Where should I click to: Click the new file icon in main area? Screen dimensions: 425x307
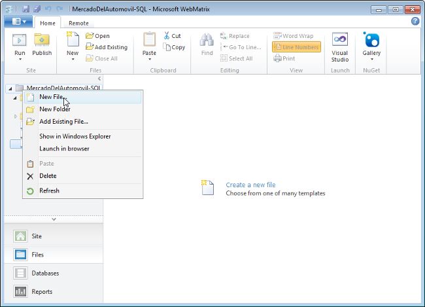click(x=208, y=187)
